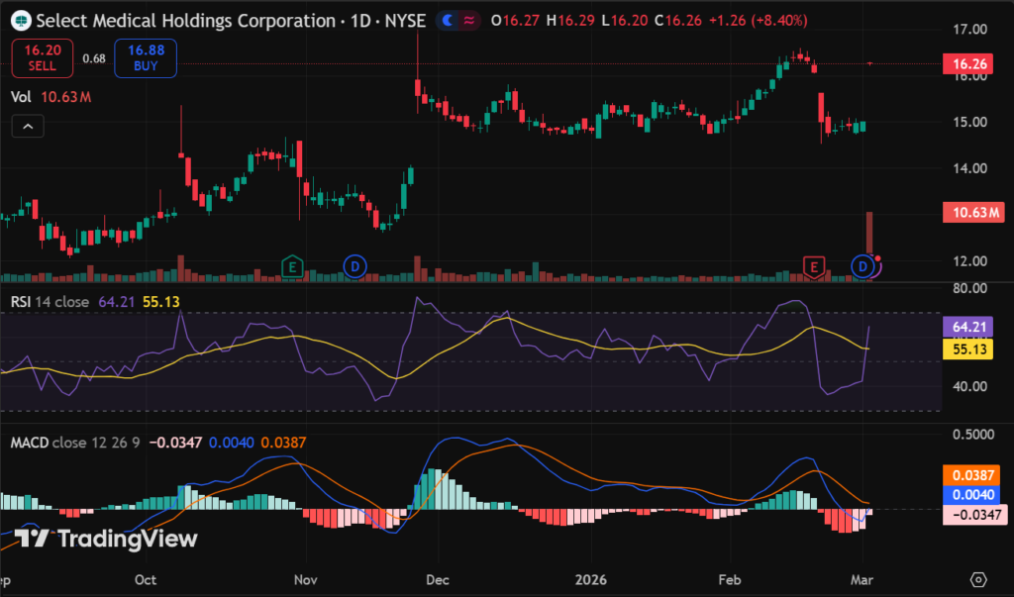Open chart settings hexagon icon bottom right
The height and width of the screenshot is (597, 1014).
978,579
